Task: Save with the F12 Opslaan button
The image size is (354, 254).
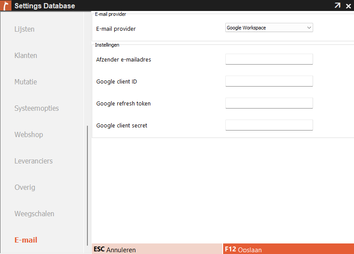Action: [x=289, y=249]
